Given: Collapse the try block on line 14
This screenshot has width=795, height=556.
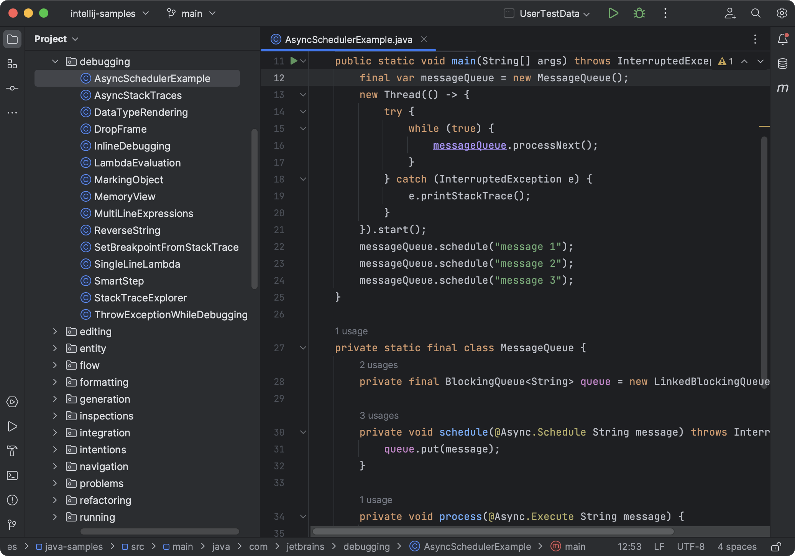Looking at the screenshot, I should [x=303, y=112].
